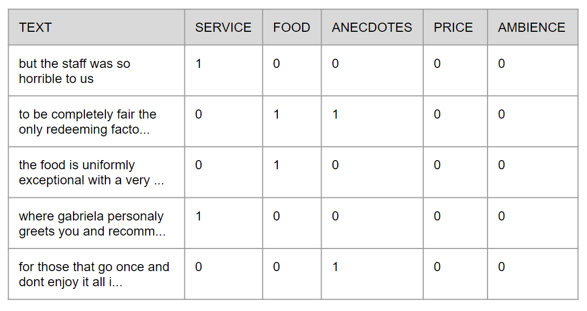Select the ANECDOTES column header

pos(372,27)
